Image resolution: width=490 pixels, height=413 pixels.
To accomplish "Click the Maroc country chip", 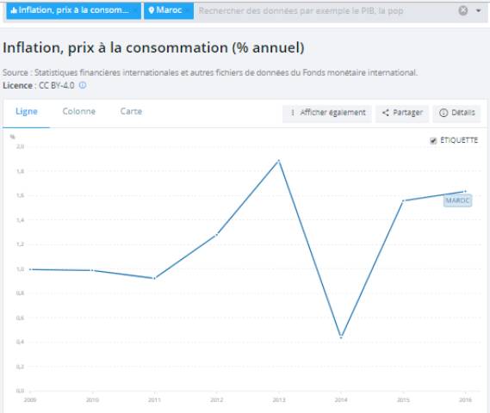I will click(x=169, y=10).
